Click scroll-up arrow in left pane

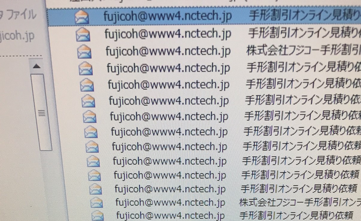pos(37,66)
